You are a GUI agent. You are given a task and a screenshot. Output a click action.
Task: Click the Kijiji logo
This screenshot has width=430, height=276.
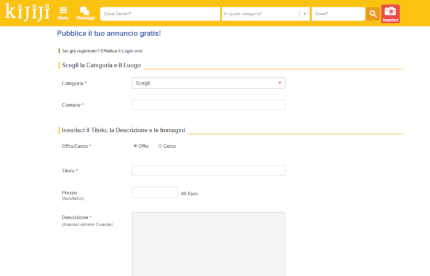pos(28,12)
